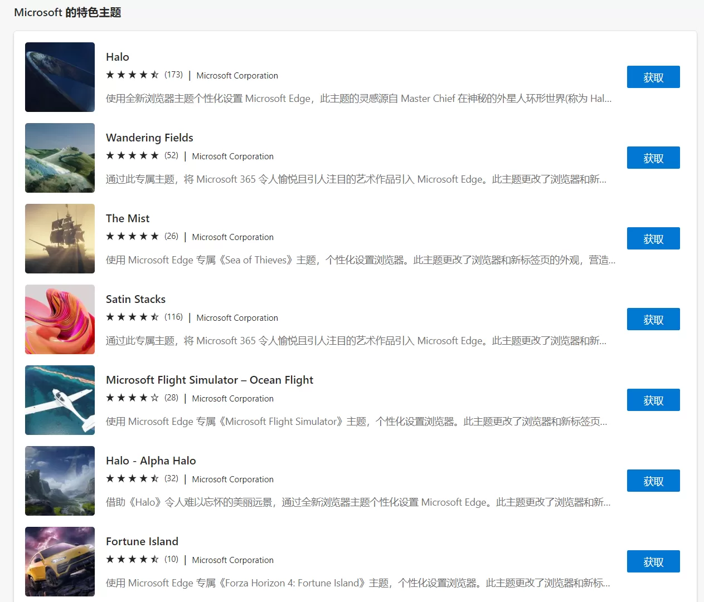
Task: Click Microsoft Corporation under The Mist
Action: [232, 237]
